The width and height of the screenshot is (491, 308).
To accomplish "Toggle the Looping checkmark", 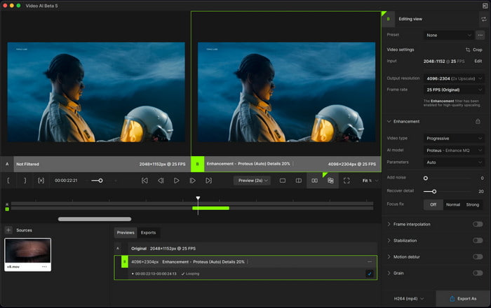I will tap(183, 274).
